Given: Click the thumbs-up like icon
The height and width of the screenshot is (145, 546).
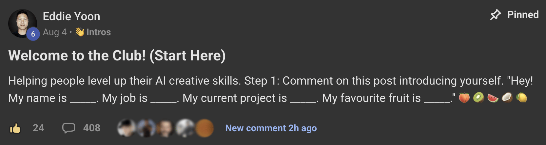Looking at the screenshot, I should tap(15, 128).
